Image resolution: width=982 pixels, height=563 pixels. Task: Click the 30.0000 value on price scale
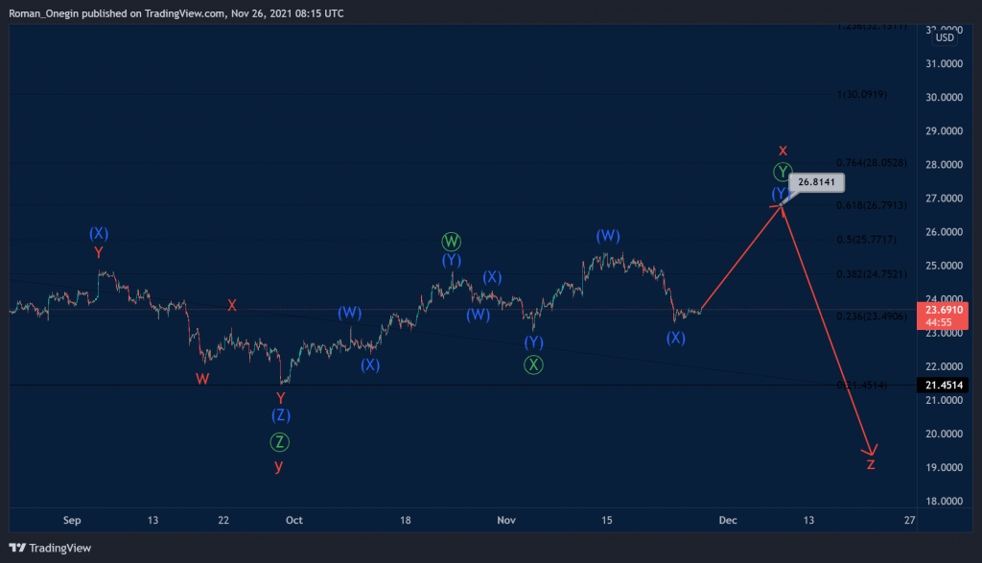pyautogui.click(x=944, y=97)
